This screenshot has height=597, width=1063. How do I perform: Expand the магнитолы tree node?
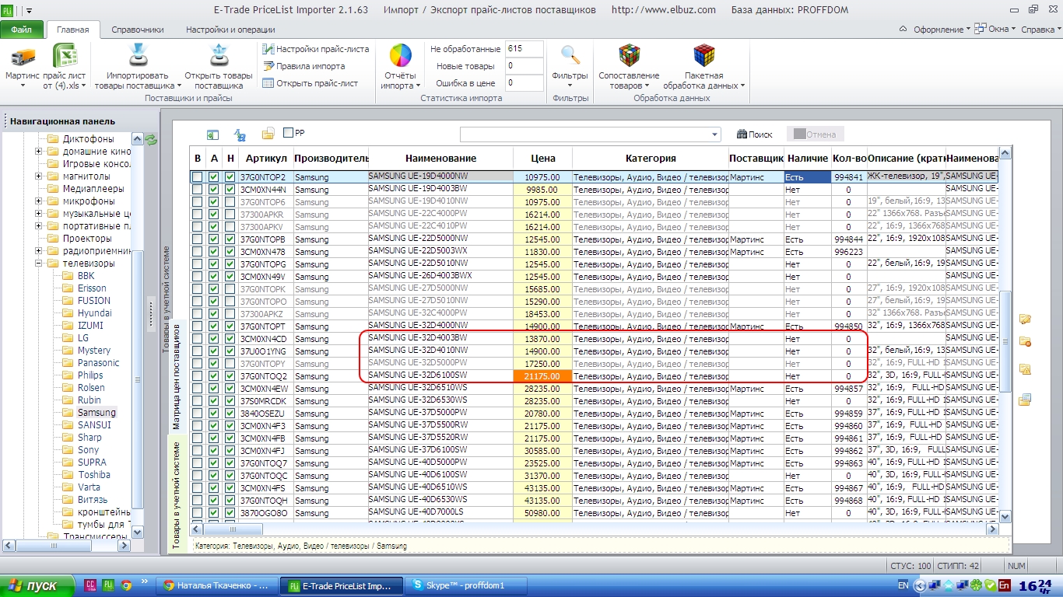(38, 176)
